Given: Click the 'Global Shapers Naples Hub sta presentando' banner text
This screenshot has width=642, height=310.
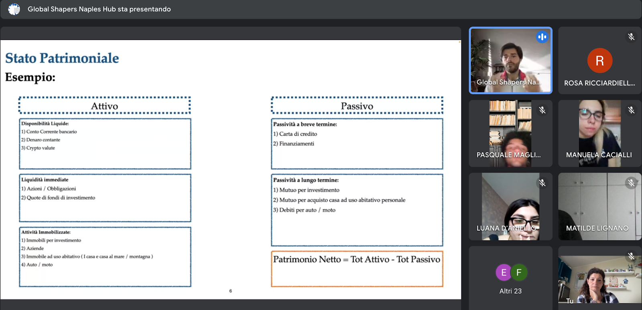Looking at the screenshot, I should (x=99, y=9).
